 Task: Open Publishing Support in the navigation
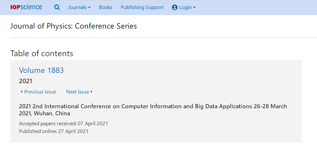coord(142,7)
